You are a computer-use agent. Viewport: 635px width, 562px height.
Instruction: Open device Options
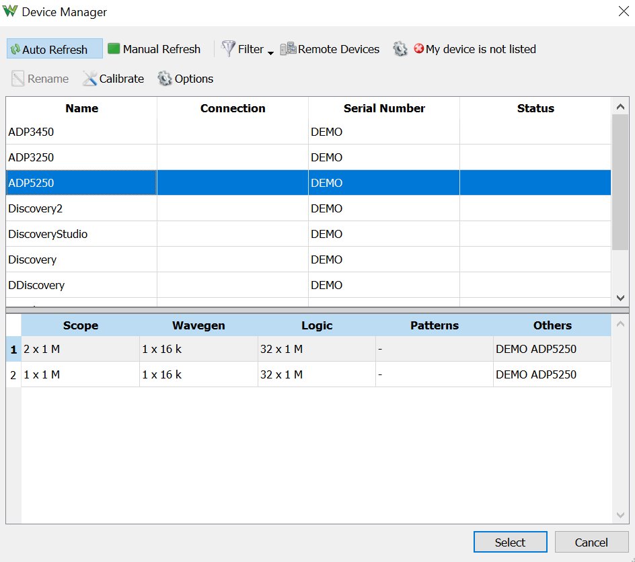pos(186,79)
